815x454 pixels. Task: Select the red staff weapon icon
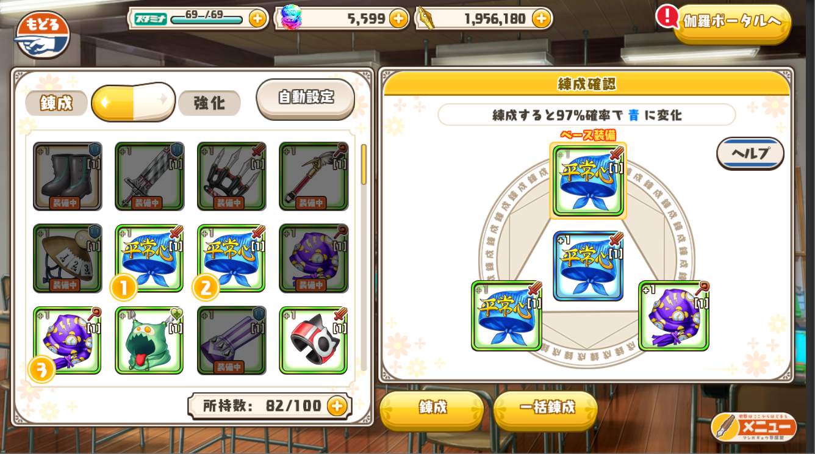coord(314,176)
